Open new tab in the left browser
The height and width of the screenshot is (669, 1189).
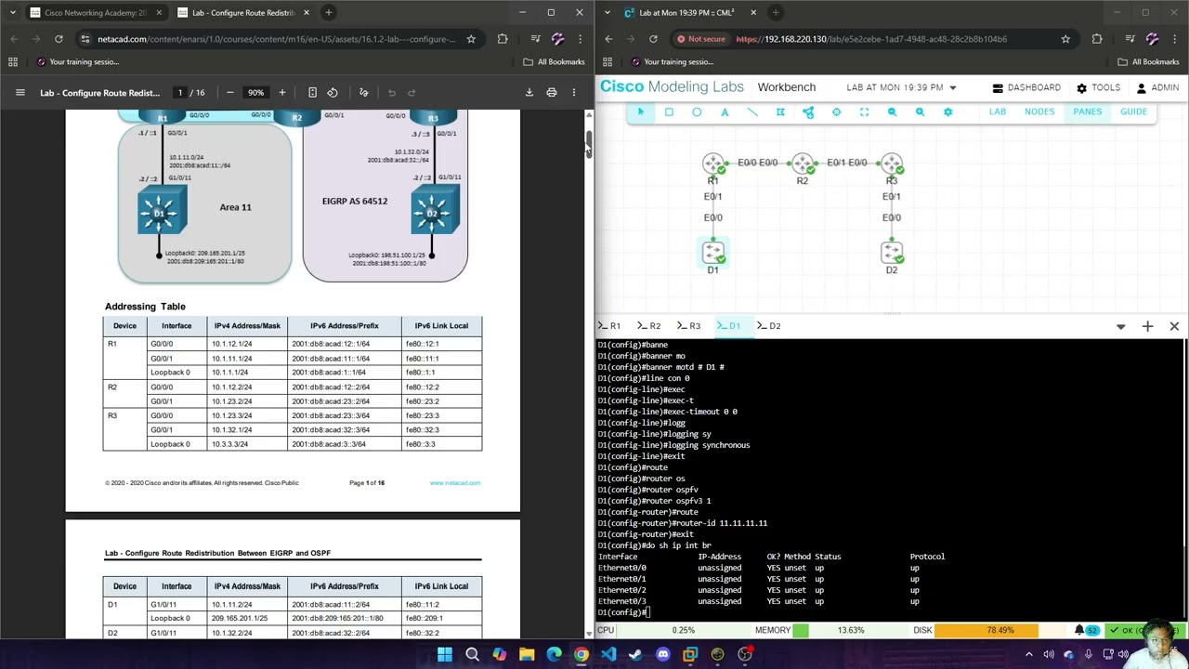pos(329,12)
